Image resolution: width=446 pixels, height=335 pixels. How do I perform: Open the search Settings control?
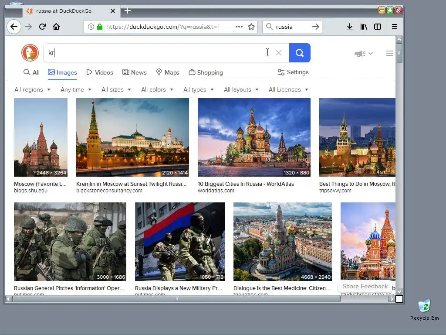click(x=293, y=72)
